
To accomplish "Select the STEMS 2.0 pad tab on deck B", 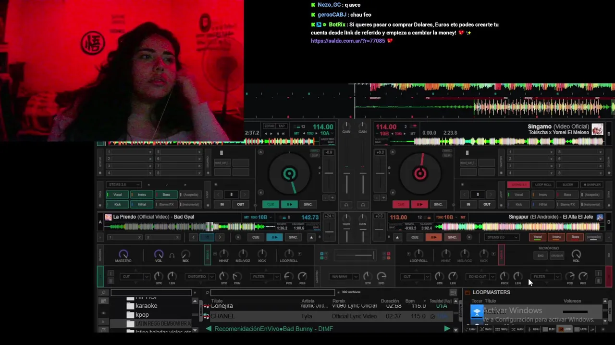I will pyautogui.click(x=519, y=184).
